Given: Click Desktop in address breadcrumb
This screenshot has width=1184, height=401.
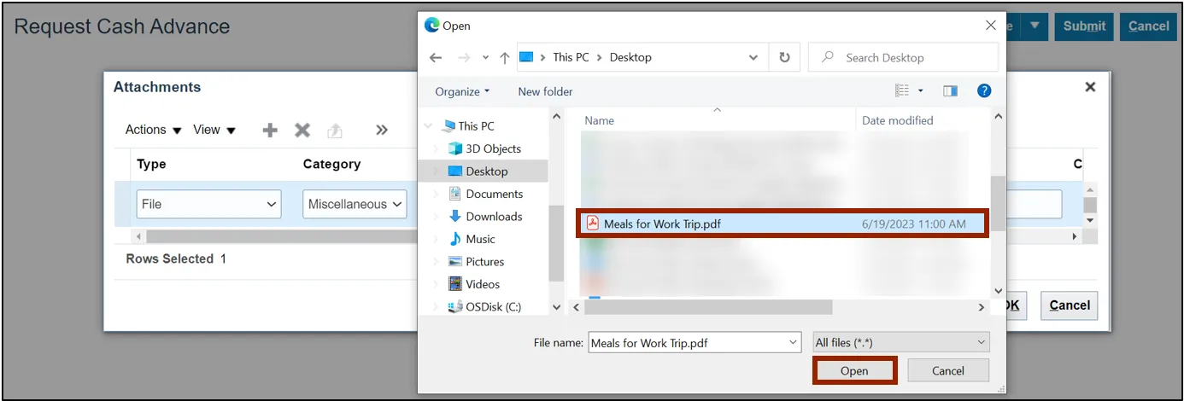Looking at the screenshot, I should [x=630, y=58].
